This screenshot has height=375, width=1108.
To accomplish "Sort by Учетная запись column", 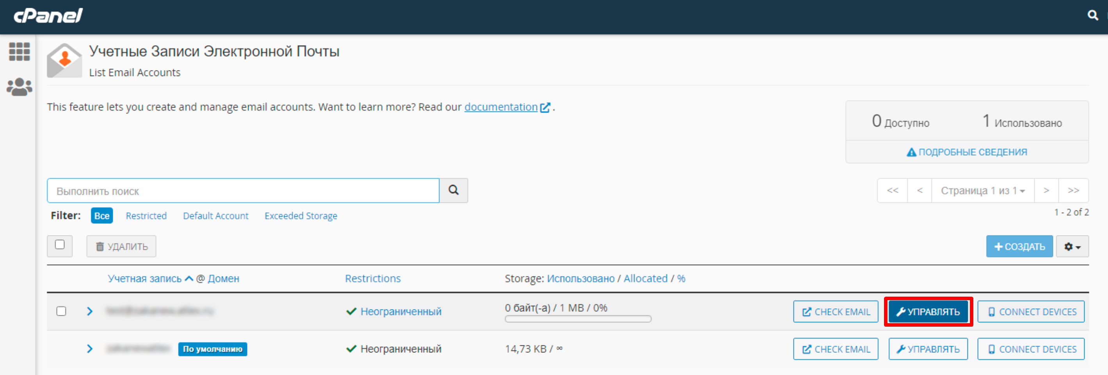I will click(x=145, y=278).
